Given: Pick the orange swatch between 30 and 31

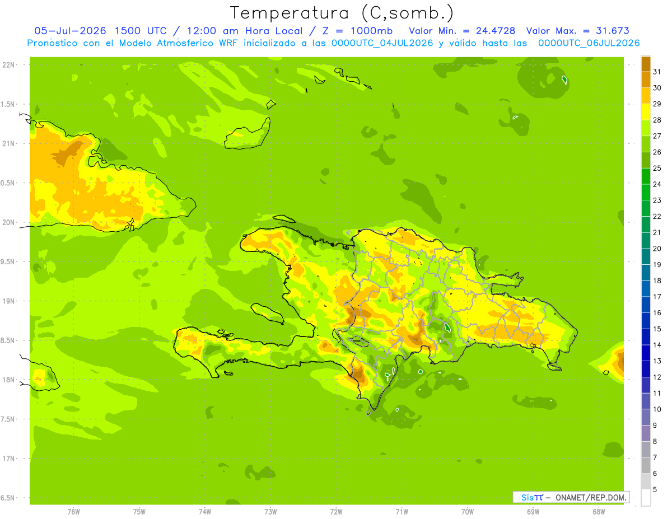Looking at the screenshot, I should [646, 80].
